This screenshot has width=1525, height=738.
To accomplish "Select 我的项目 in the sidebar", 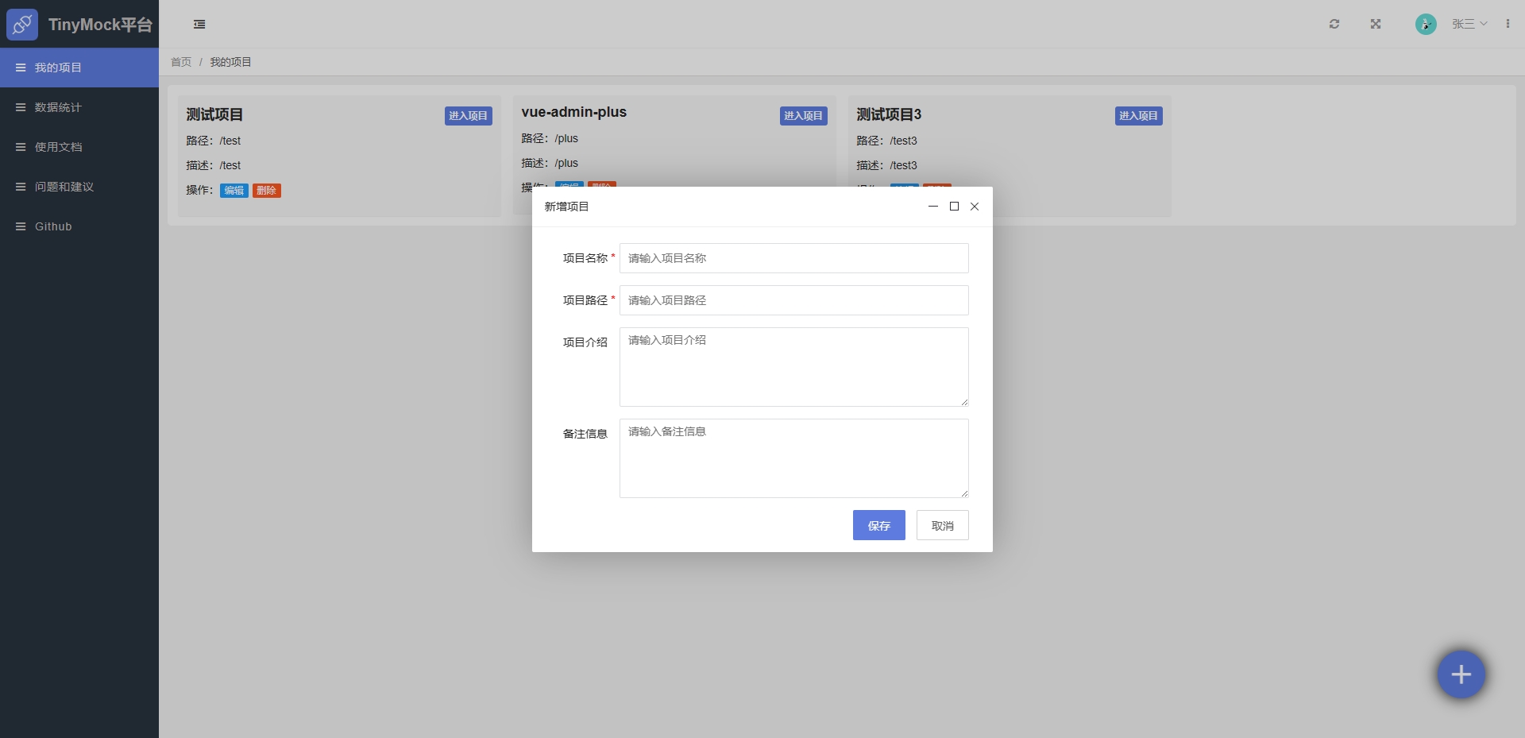I will coord(79,68).
